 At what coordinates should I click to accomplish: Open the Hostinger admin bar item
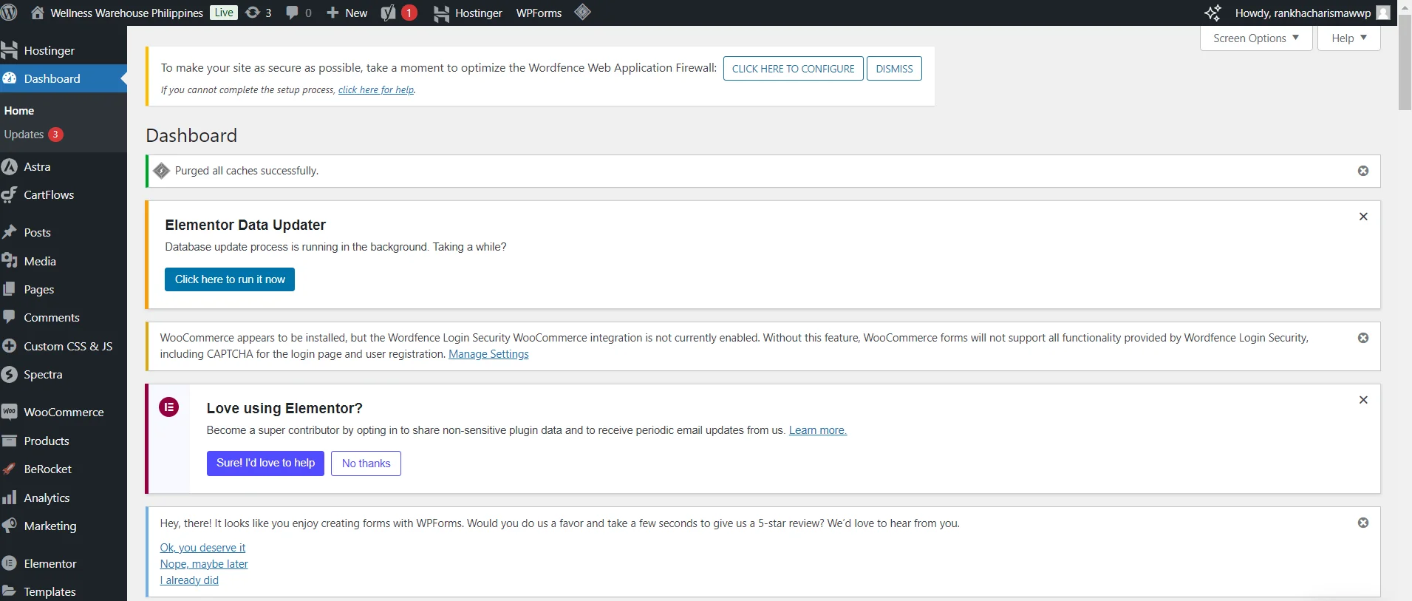click(x=468, y=13)
